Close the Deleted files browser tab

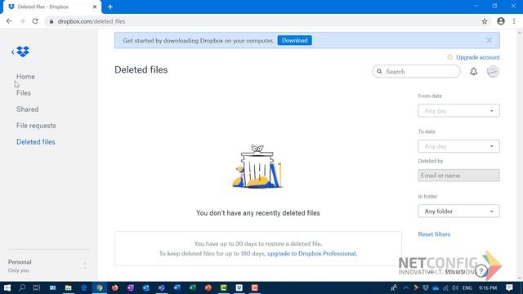point(95,7)
